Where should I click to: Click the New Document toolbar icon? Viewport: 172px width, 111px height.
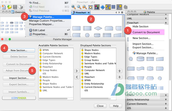click(4, 7)
